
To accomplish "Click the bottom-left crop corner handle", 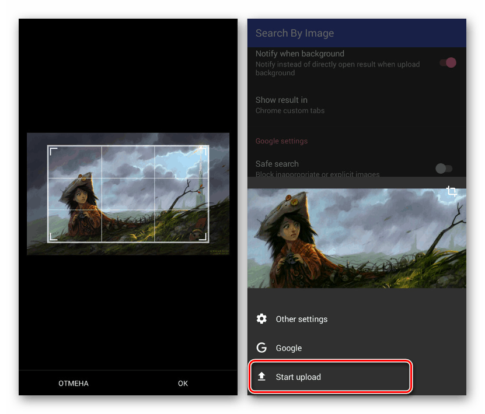I will coord(54,237).
